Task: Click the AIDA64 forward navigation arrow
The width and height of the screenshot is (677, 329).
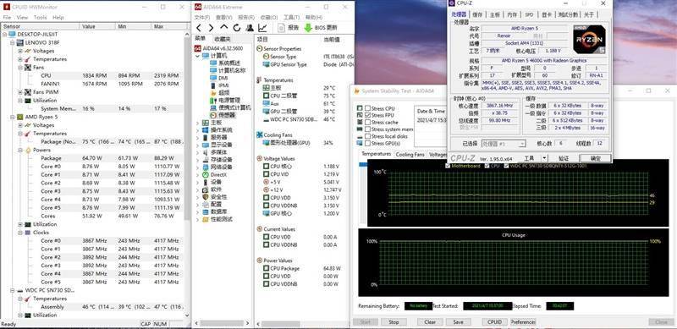Action: pyautogui.click(x=211, y=28)
